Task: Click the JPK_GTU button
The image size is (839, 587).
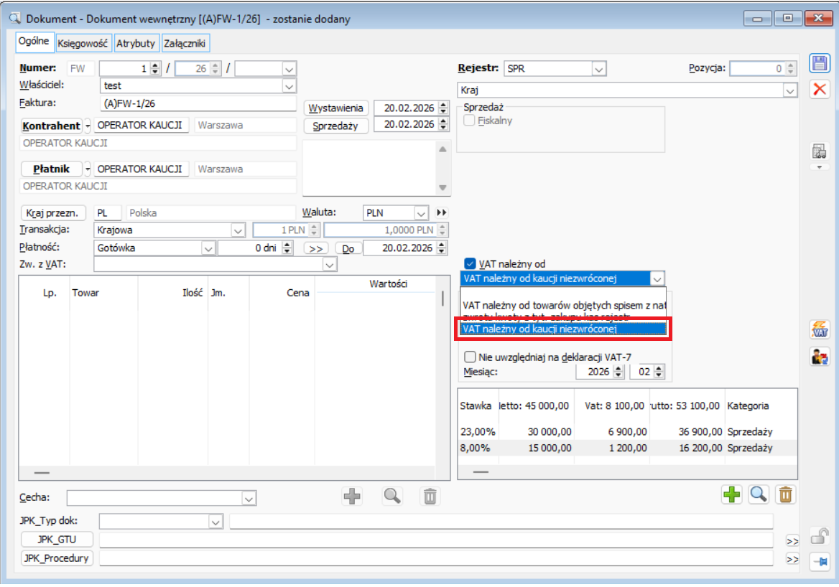Action: 58,540
